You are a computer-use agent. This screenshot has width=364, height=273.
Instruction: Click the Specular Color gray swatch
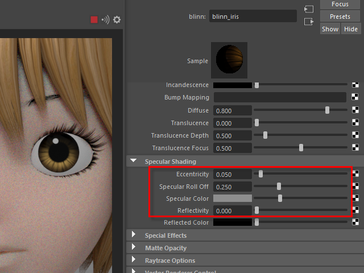point(232,198)
